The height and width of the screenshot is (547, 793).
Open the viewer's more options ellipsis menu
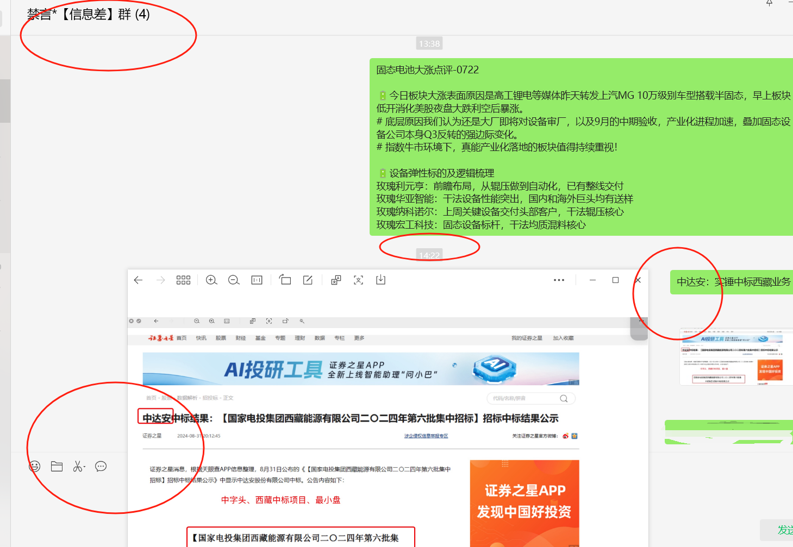tap(559, 280)
